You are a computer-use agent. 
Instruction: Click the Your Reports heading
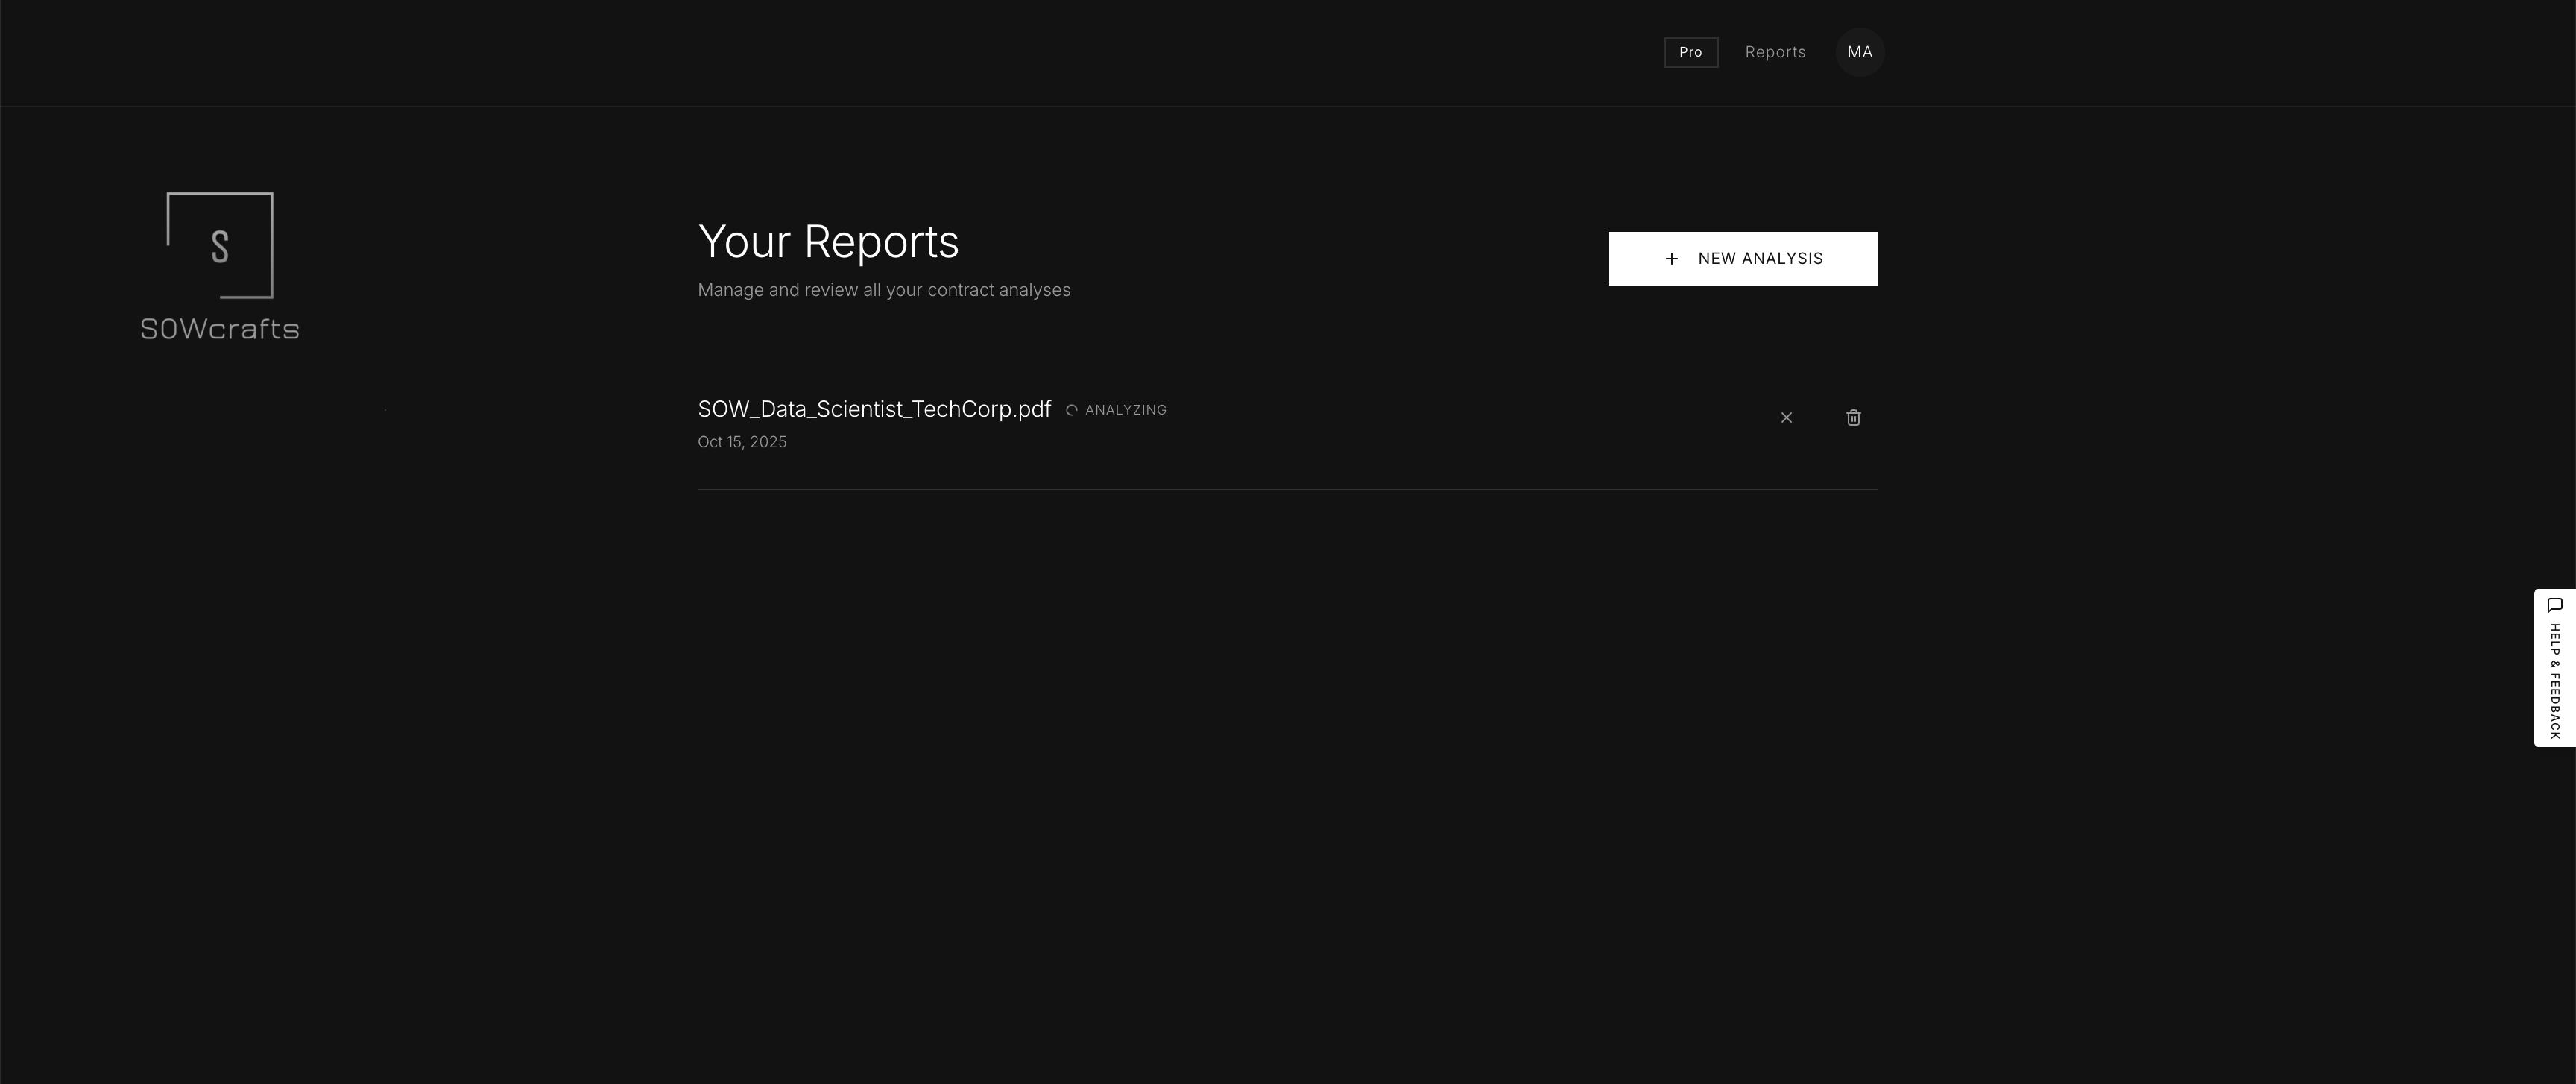[x=828, y=242]
